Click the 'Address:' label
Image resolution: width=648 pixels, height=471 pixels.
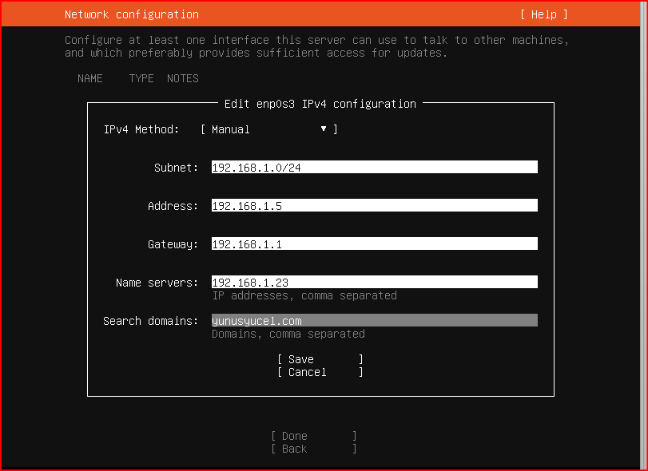[173, 206]
